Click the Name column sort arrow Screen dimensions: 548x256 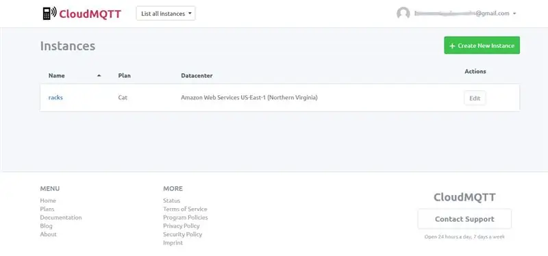(x=99, y=75)
